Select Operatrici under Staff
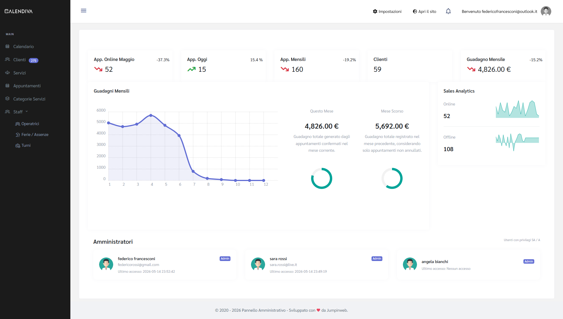Image resolution: width=563 pixels, height=319 pixels. (30, 124)
